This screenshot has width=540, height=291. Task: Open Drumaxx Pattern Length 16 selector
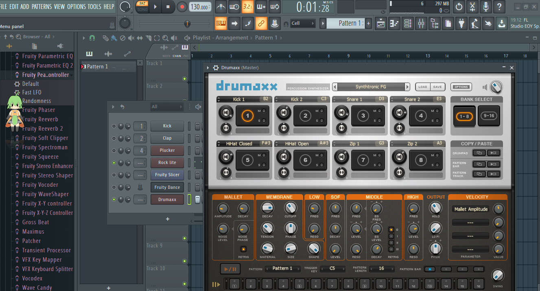point(381,269)
